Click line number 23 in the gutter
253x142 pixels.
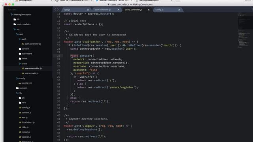click(x=59, y=56)
